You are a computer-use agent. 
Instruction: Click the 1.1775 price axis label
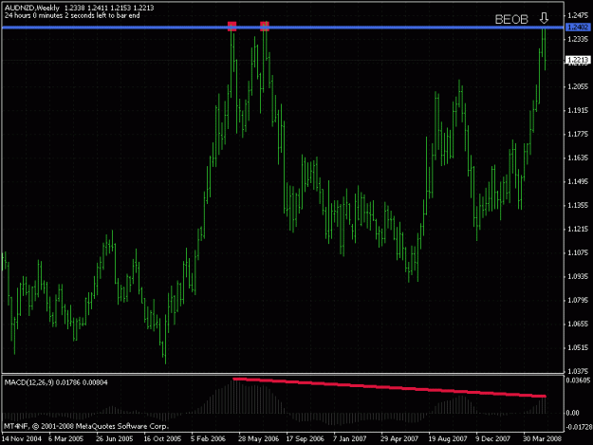coord(578,134)
